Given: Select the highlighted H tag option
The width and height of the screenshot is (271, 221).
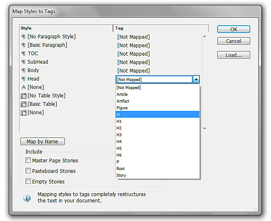Looking at the screenshot, I should click(158, 114).
